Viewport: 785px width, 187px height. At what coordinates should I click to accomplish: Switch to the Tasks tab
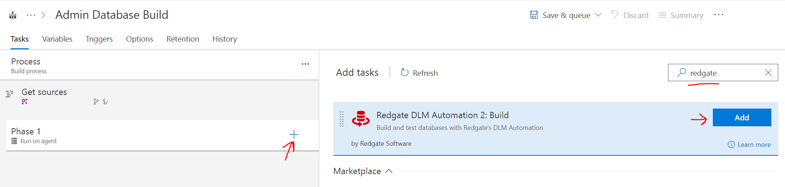(x=20, y=39)
